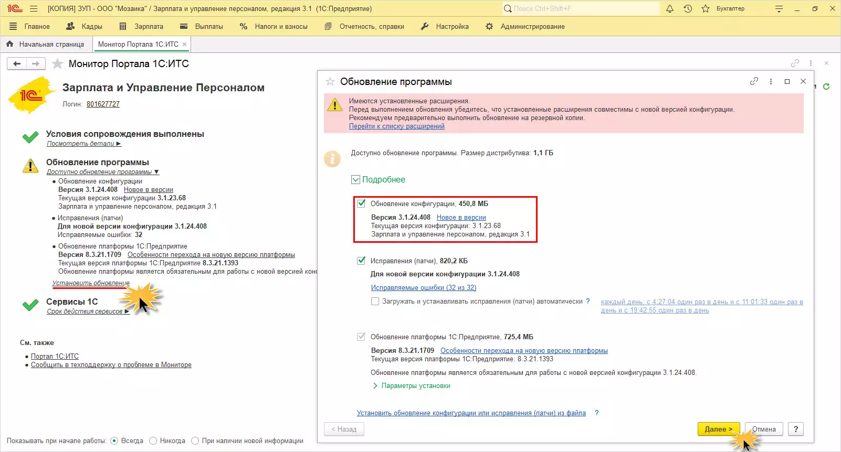Image resolution: width=841 pixels, height=452 pixels.
Task: Open the Настройка section
Action: point(445,26)
